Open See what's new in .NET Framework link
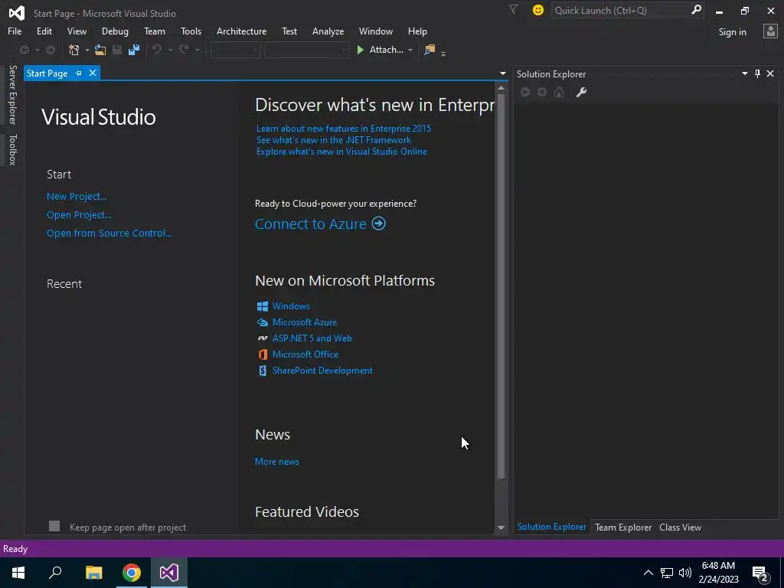This screenshot has width=784, height=588. point(334,140)
